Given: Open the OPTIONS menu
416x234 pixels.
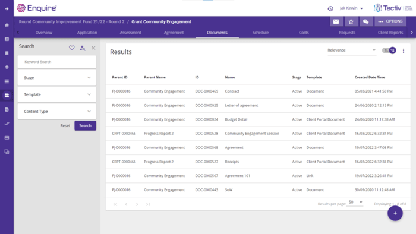Looking at the screenshot, I should point(390,21).
